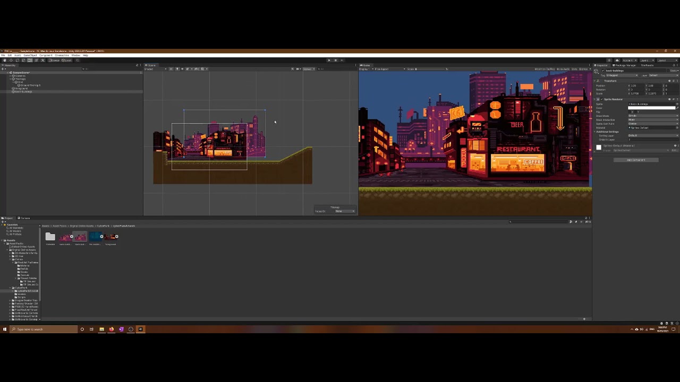
Task: Open Transform component preset icon
Action: (673, 81)
